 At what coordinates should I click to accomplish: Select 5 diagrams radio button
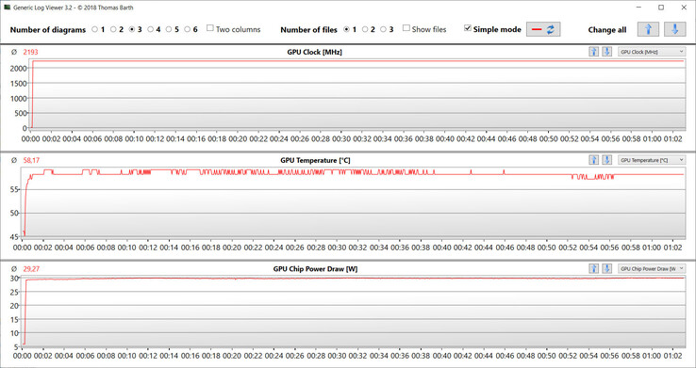[x=169, y=30]
